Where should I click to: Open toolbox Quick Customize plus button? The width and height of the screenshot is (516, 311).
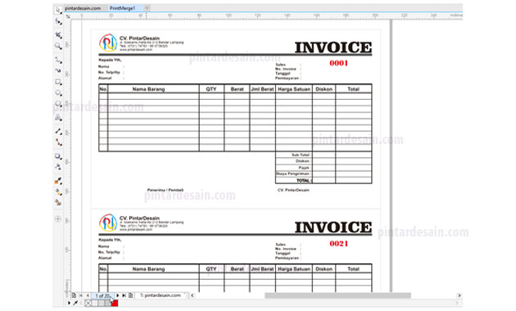tap(58, 219)
